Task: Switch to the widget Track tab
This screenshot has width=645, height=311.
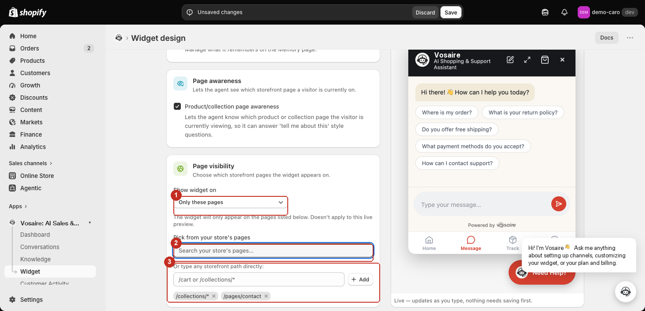Action: point(513,242)
